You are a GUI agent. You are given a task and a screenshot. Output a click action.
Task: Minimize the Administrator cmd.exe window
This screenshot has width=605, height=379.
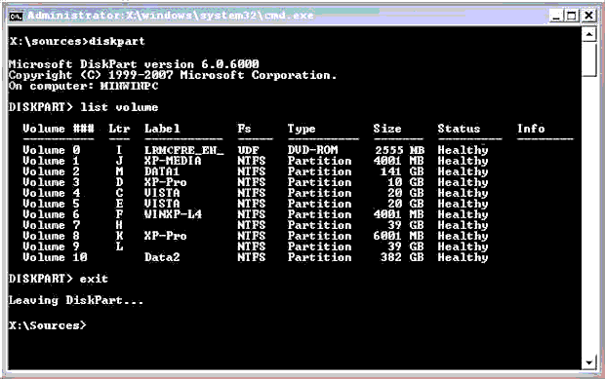click(x=556, y=16)
